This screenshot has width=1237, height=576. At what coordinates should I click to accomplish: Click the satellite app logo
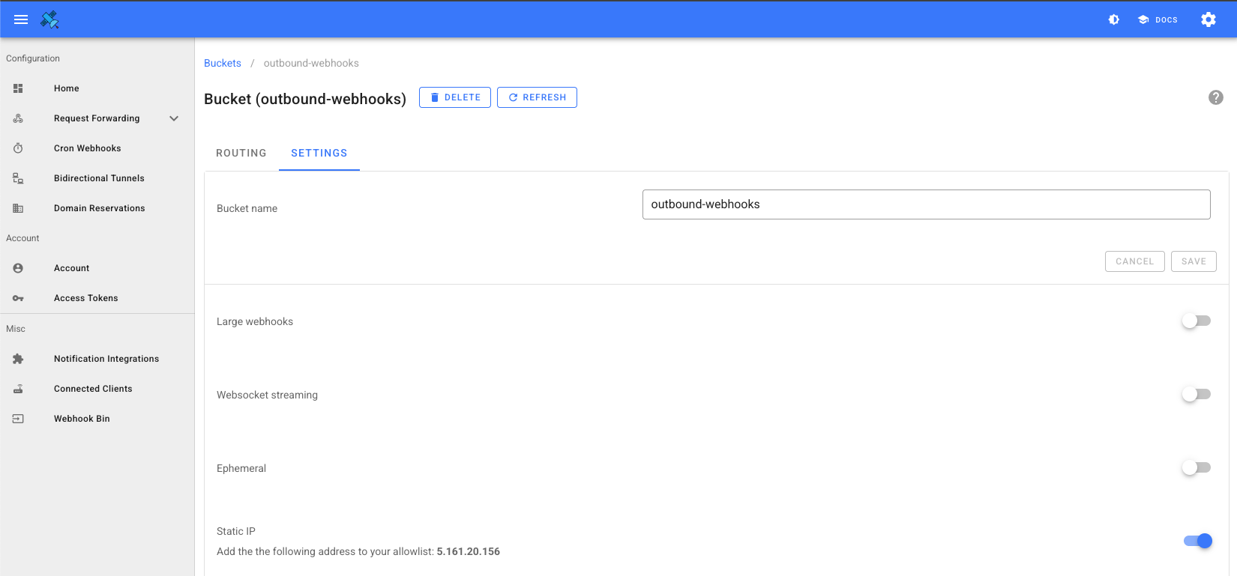pos(50,19)
